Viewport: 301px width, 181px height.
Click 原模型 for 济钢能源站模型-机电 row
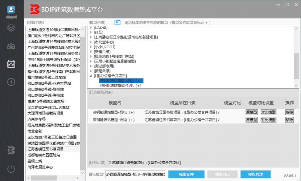click(251, 112)
